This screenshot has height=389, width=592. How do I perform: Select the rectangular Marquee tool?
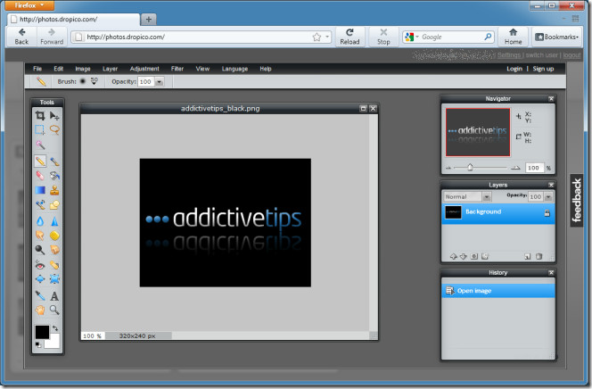click(x=40, y=130)
